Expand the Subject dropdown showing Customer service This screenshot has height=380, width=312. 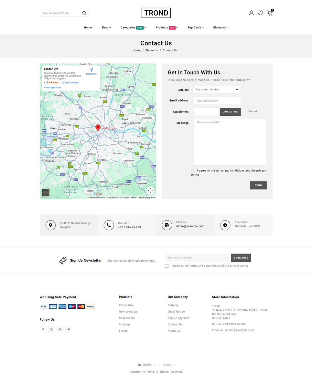[217, 90]
